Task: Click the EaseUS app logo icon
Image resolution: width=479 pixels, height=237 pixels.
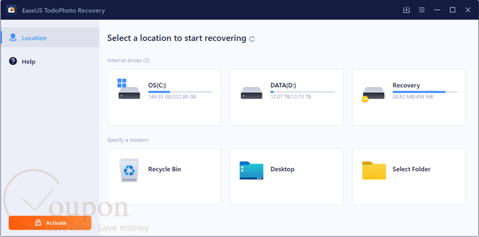Action: pyautogui.click(x=11, y=10)
